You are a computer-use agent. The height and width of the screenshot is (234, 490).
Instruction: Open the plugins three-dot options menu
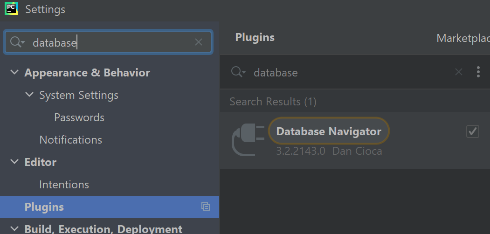coord(478,72)
